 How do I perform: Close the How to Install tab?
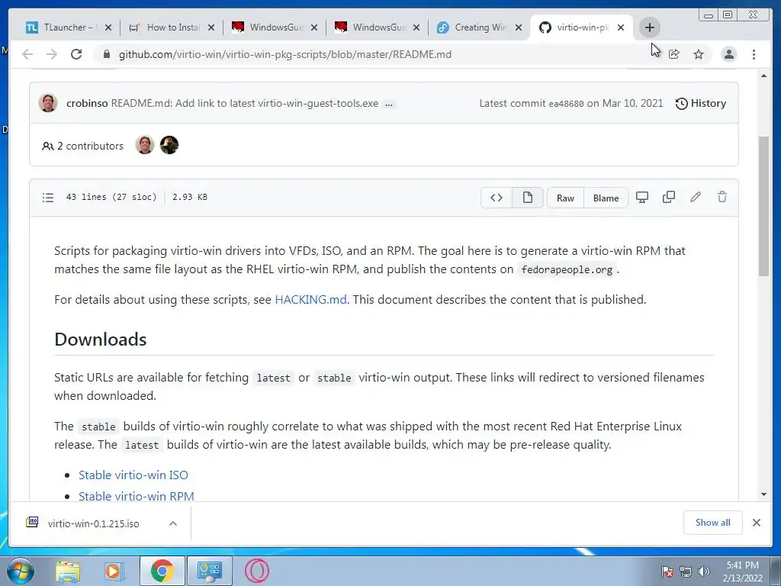tap(211, 27)
